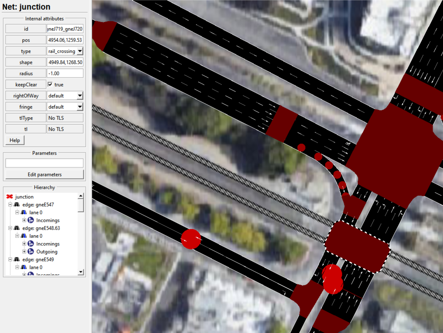Expand Incomings under edge gneE548.63
Screen dimensions: 443x333
(24, 244)
